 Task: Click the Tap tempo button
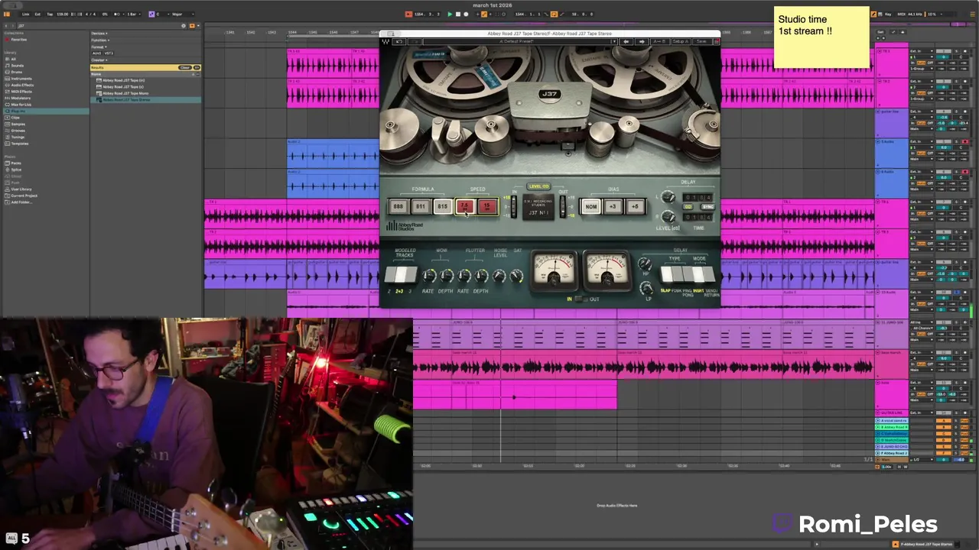coord(50,14)
